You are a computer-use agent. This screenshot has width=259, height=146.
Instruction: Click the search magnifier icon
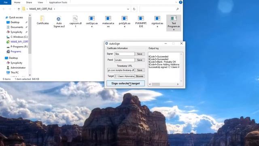[178, 9]
